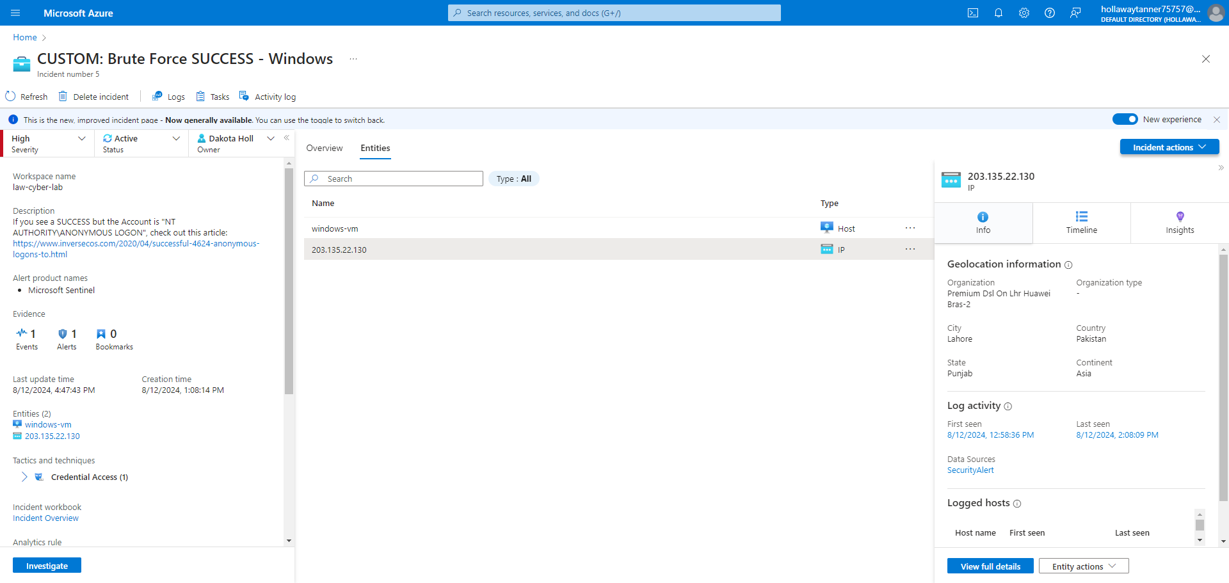Go to the Home breadcrumb
Image resolution: width=1229 pixels, height=583 pixels.
[25, 37]
